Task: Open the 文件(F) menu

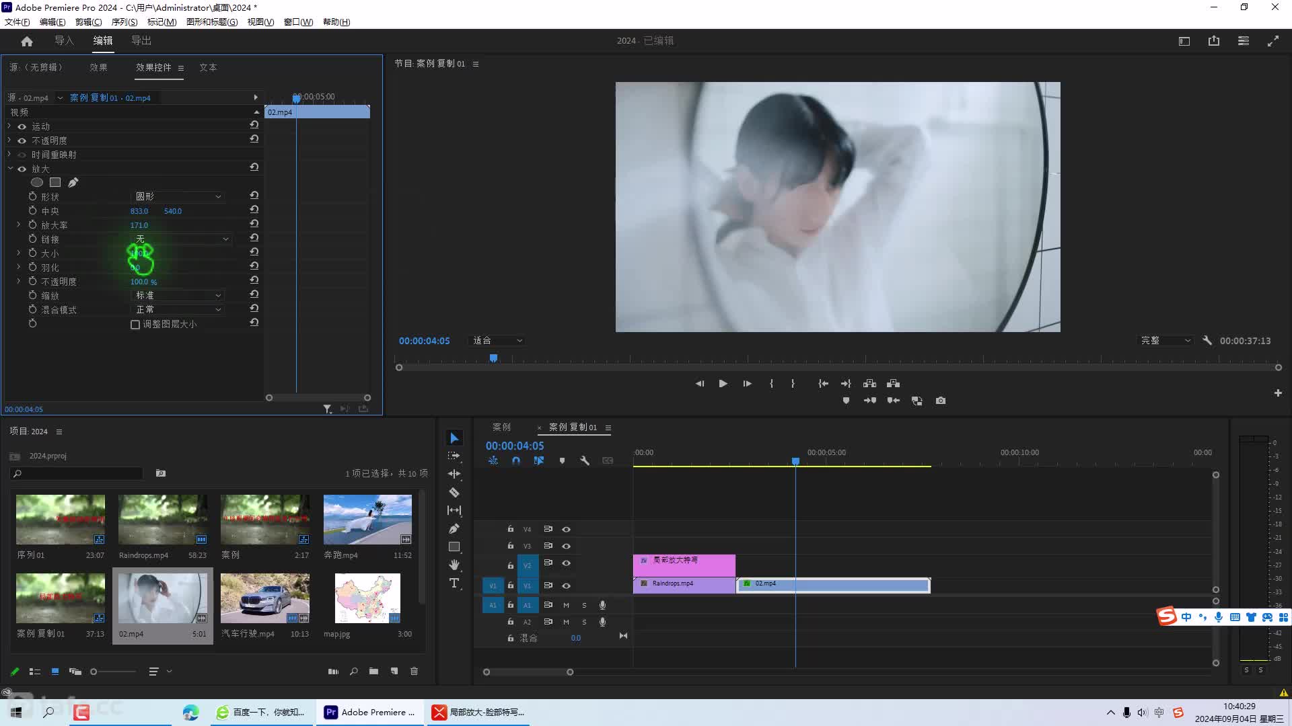Action: tap(17, 22)
